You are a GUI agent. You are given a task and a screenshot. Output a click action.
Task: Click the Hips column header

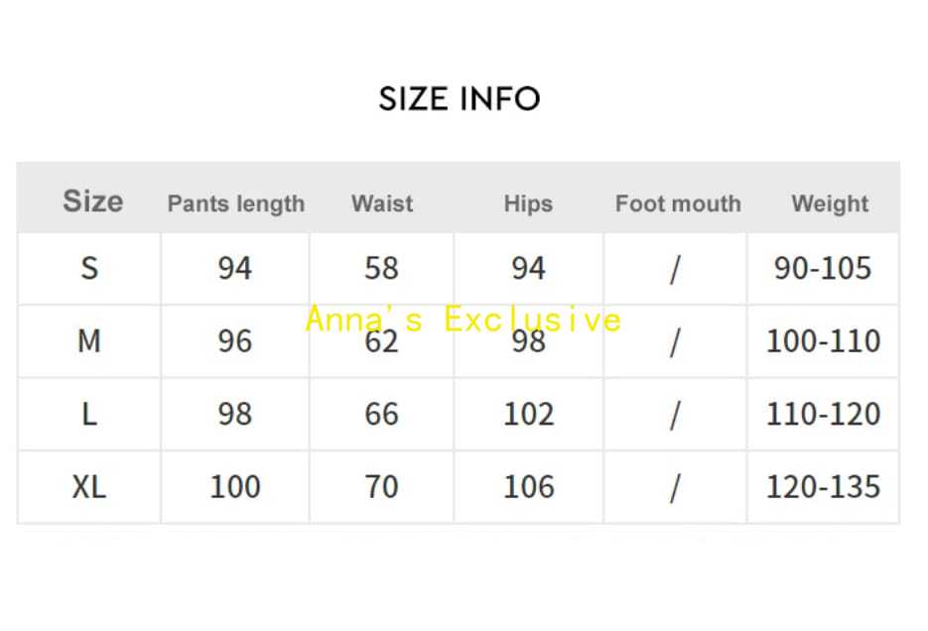point(527,204)
